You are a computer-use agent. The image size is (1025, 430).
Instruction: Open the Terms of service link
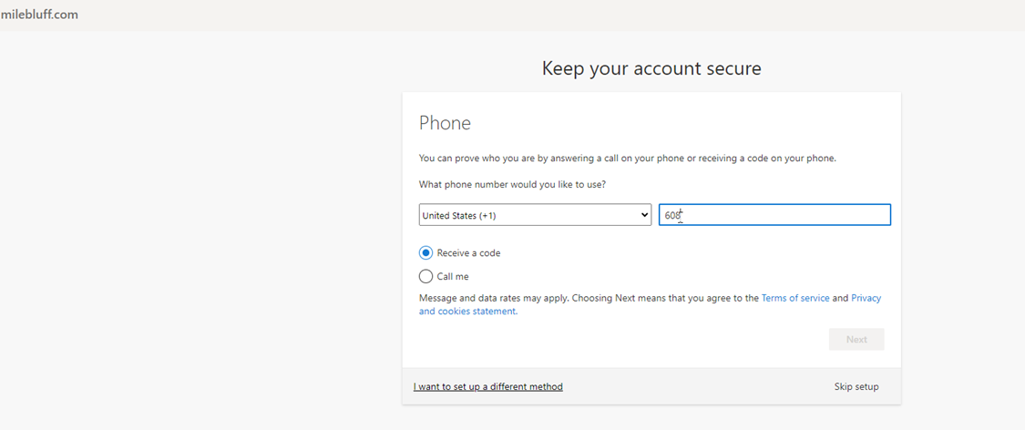pyautogui.click(x=794, y=298)
